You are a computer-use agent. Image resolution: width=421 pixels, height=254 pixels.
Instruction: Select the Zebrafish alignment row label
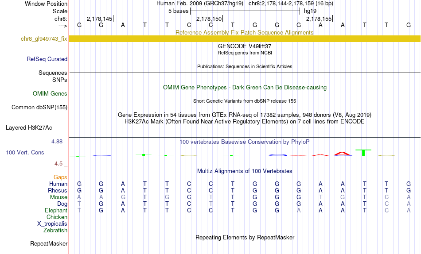pos(55,230)
